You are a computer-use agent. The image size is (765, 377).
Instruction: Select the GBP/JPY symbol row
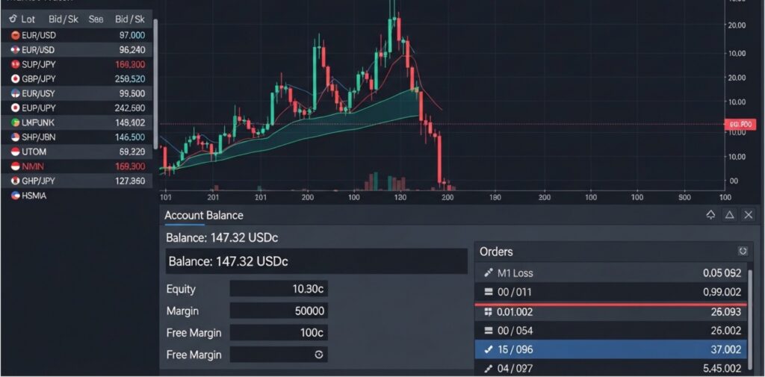click(x=77, y=78)
